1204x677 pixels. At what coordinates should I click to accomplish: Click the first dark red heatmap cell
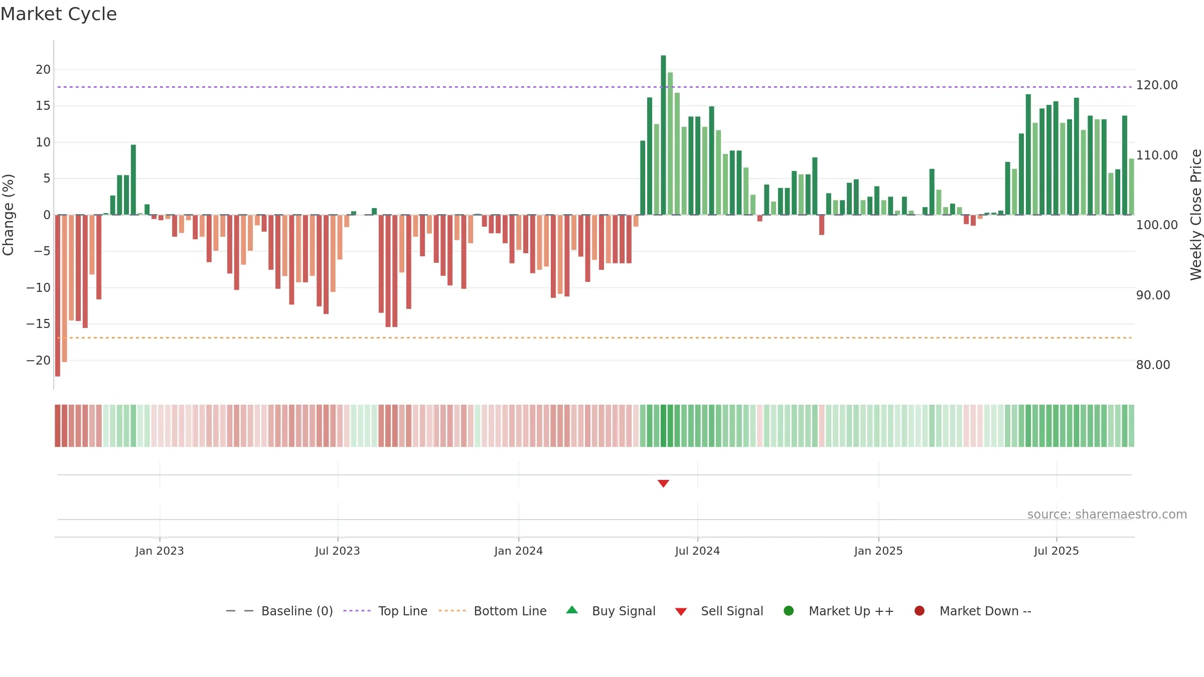(x=58, y=426)
